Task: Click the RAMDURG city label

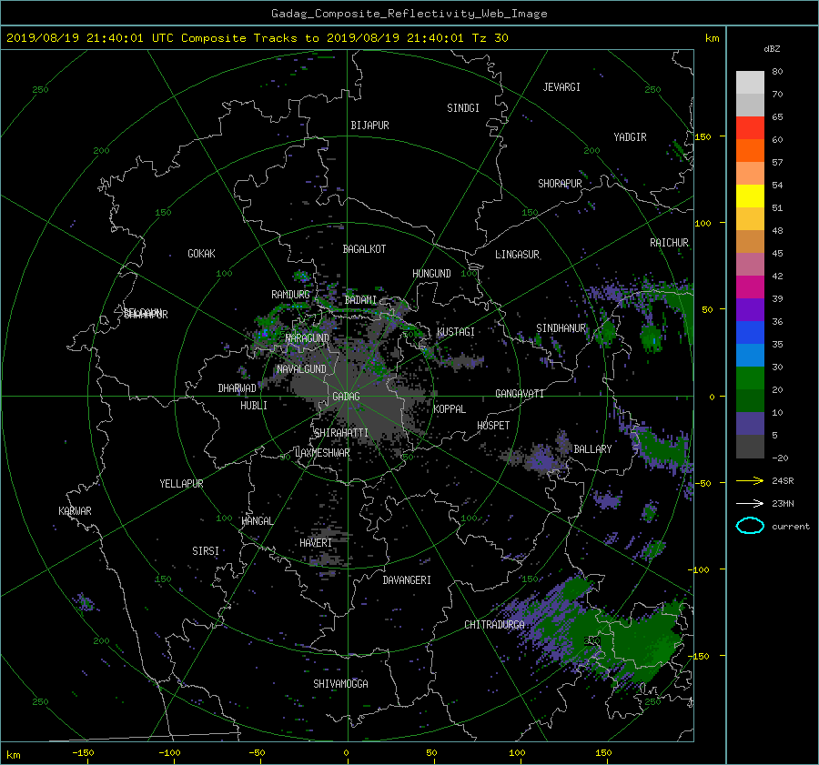Action: pos(290,295)
